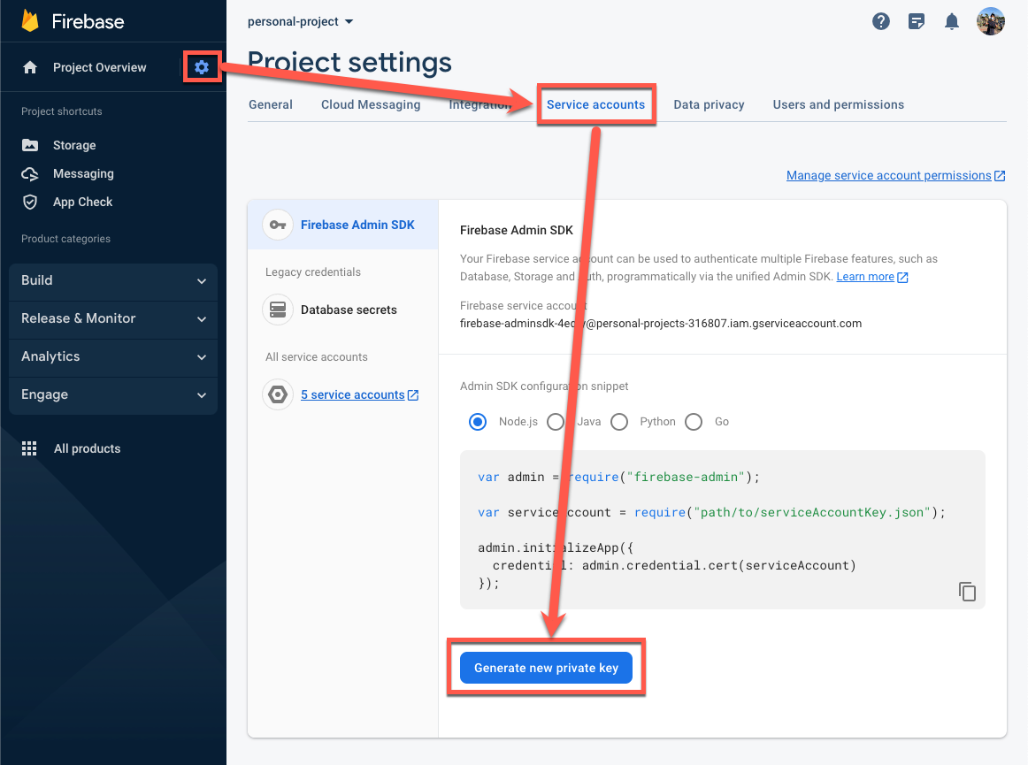Viewport: 1028px width, 765px height.
Task: Click the 'Admin SDK configuration snippet' label
Action: tap(544, 386)
